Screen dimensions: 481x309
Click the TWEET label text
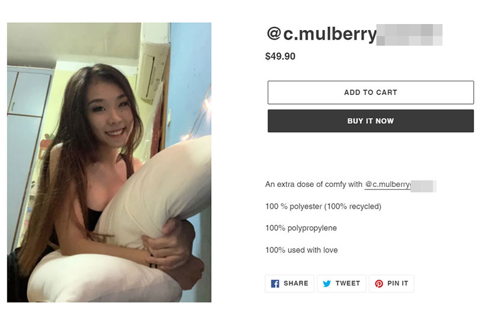coord(348,283)
